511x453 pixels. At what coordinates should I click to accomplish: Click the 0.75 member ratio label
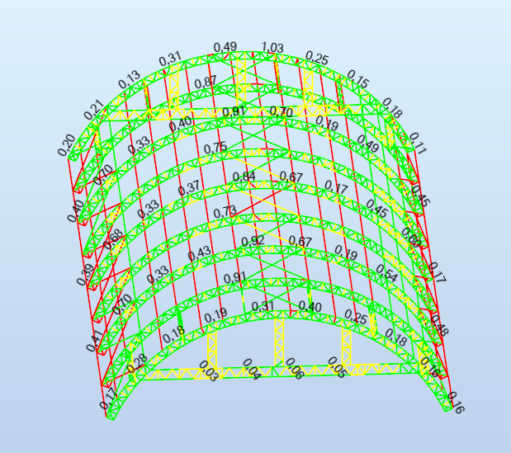[x=215, y=148]
